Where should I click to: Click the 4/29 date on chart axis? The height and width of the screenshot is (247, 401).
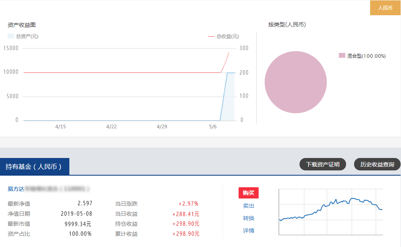click(x=162, y=126)
